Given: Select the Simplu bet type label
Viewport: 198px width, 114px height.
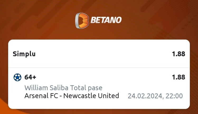Looking at the screenshot, I should click(x=24, y=54).
